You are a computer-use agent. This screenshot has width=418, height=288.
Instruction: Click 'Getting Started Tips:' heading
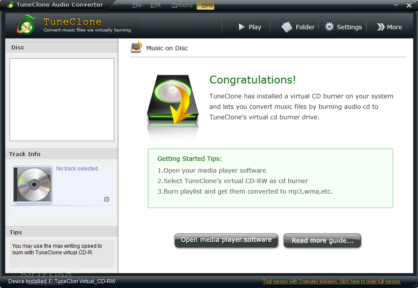(x=189, y=159)
